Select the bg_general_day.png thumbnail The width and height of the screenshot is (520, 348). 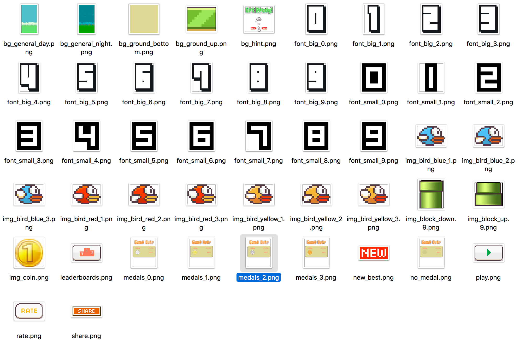pos(29,19)
